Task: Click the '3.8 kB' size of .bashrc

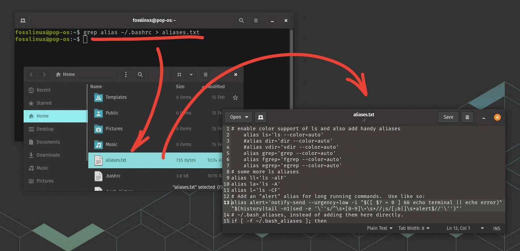Action: click(x=182, y=176)
